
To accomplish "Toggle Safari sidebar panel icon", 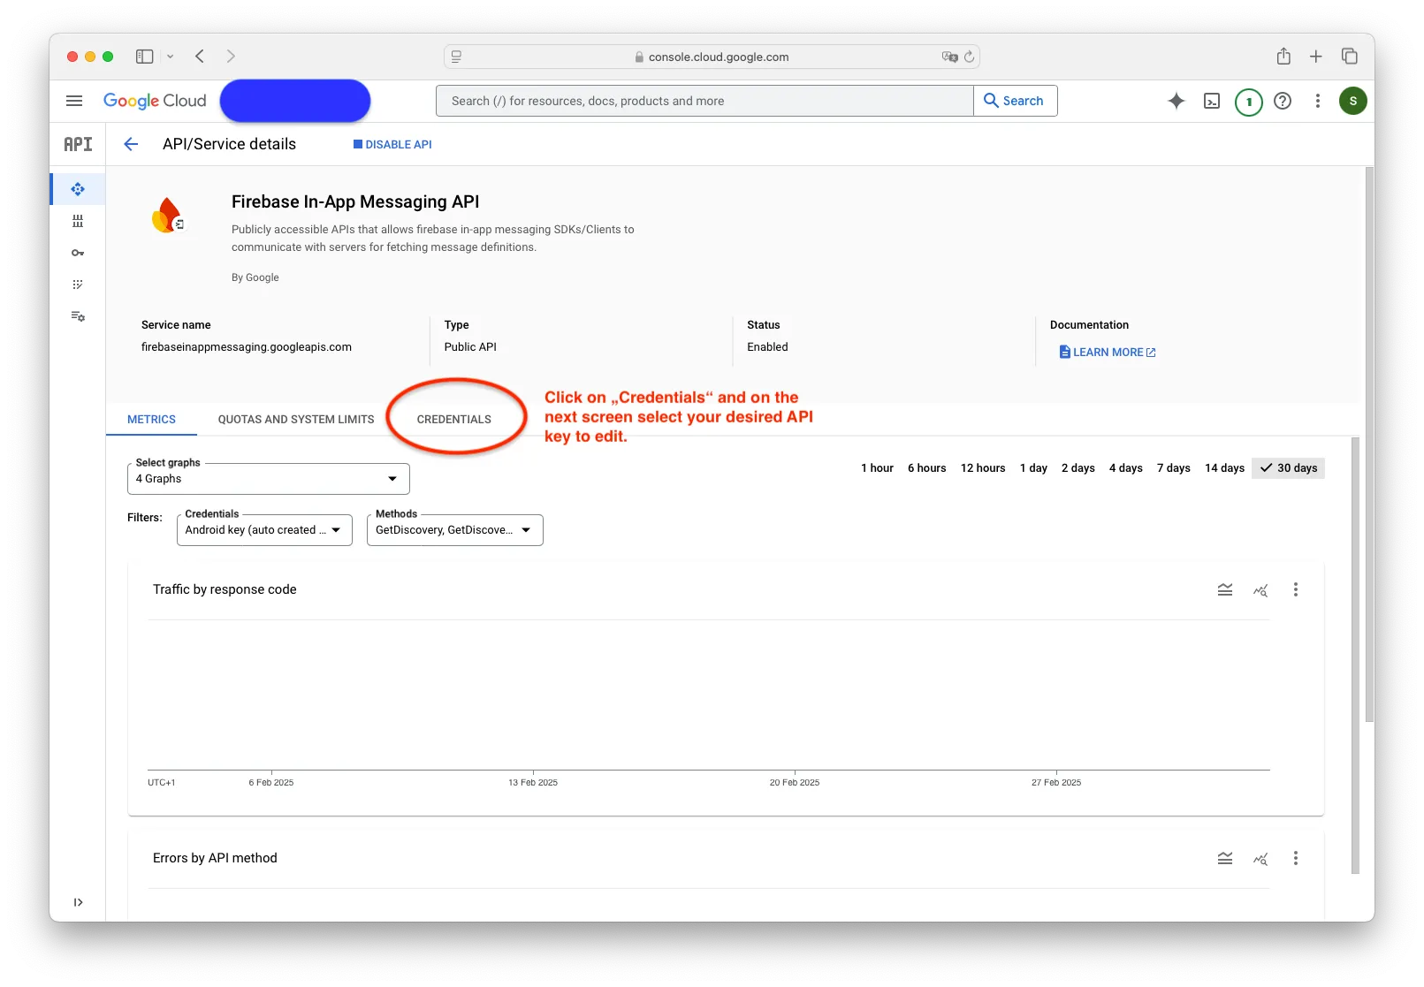I will [x=144, y=57].
